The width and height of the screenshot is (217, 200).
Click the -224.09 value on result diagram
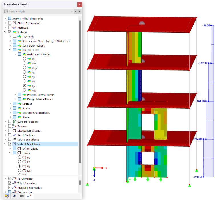click(x=198, y=139)
